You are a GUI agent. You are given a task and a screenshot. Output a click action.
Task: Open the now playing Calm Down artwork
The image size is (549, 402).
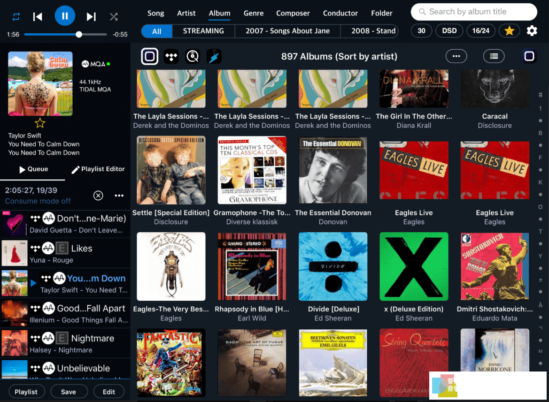40,83
